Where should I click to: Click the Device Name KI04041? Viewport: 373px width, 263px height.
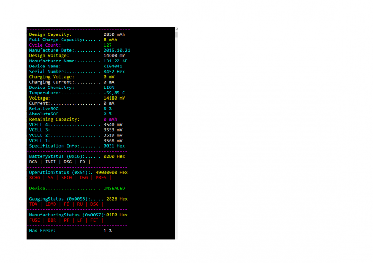[x=113, y=66]
